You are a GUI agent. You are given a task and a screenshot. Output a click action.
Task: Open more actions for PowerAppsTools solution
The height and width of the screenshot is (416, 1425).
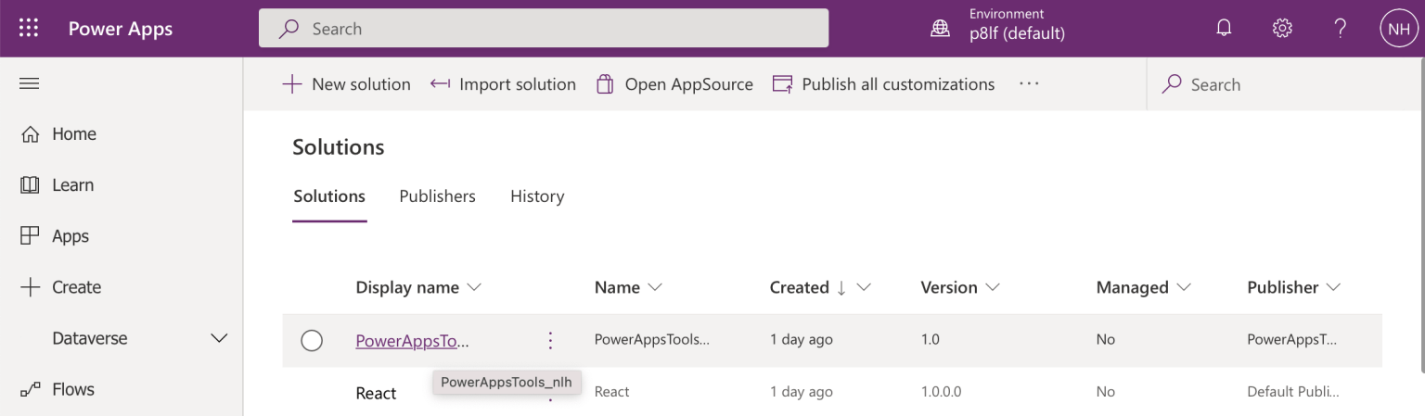550,340
